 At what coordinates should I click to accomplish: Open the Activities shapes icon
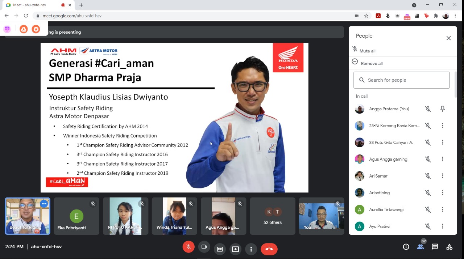pyautogui.click(x=449, y=247)
